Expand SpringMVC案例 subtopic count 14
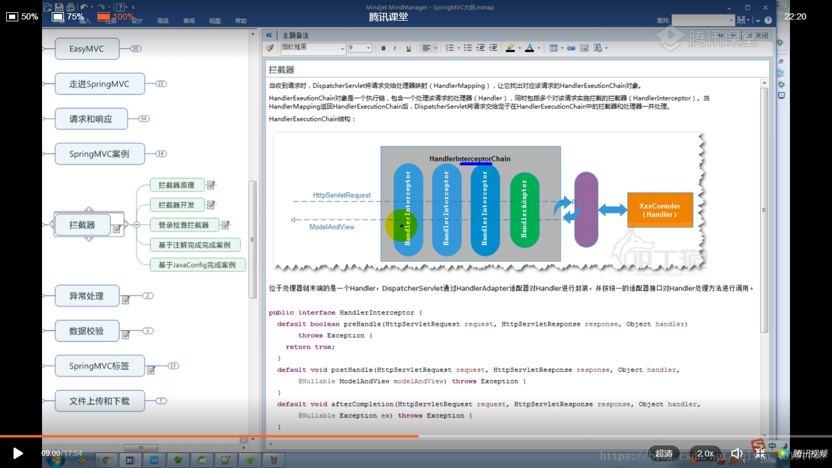The width and height of the screenshot is (832, 468). pos(161,154)
